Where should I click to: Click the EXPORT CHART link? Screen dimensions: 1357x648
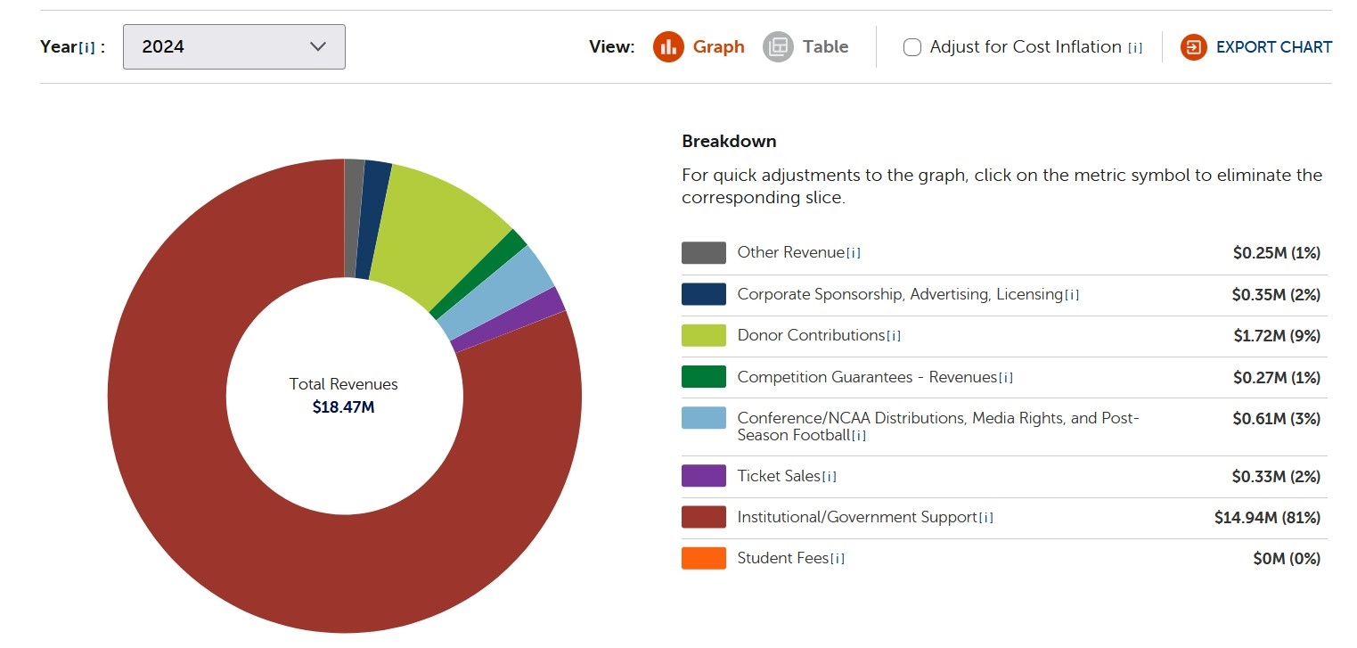point(1273,46)
